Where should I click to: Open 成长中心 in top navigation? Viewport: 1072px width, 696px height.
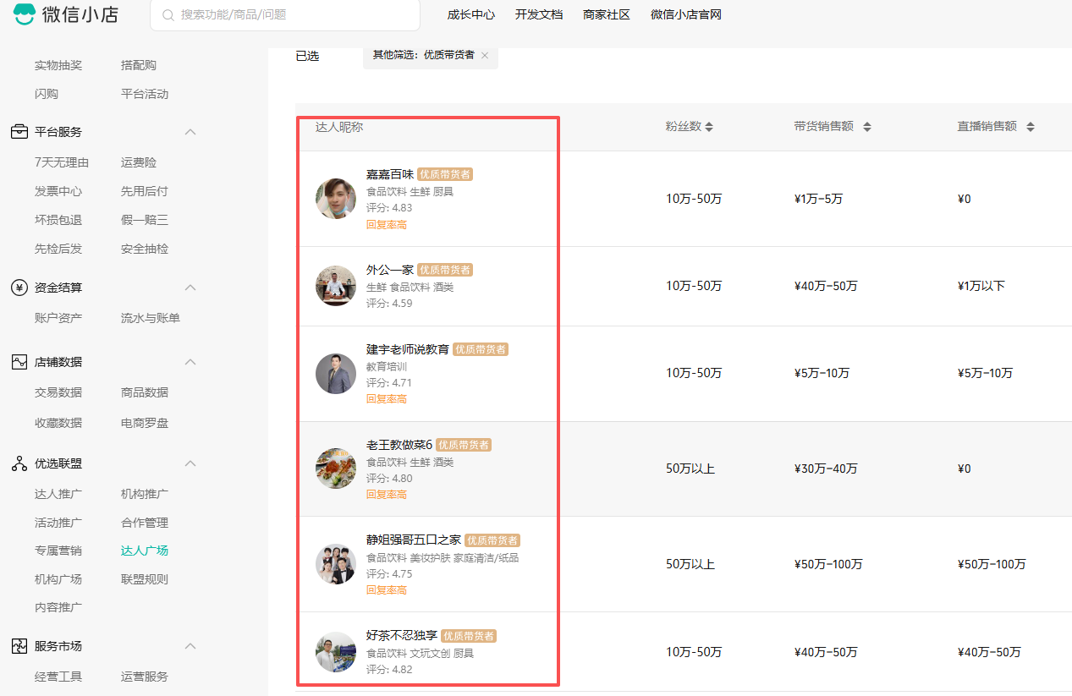point(470,14)
